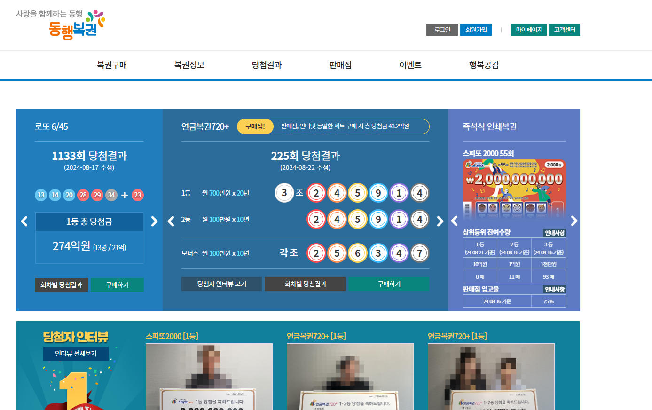The width and height of the screenshot is (652, 410).
Task: Click bonus lotto ball number 23
Action: [x=138, y=195]
